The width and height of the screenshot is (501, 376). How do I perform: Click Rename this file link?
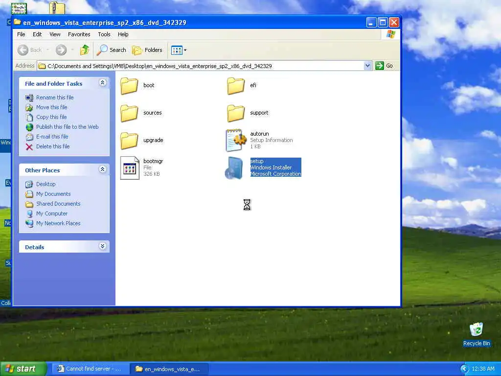(x=55, y=97)
